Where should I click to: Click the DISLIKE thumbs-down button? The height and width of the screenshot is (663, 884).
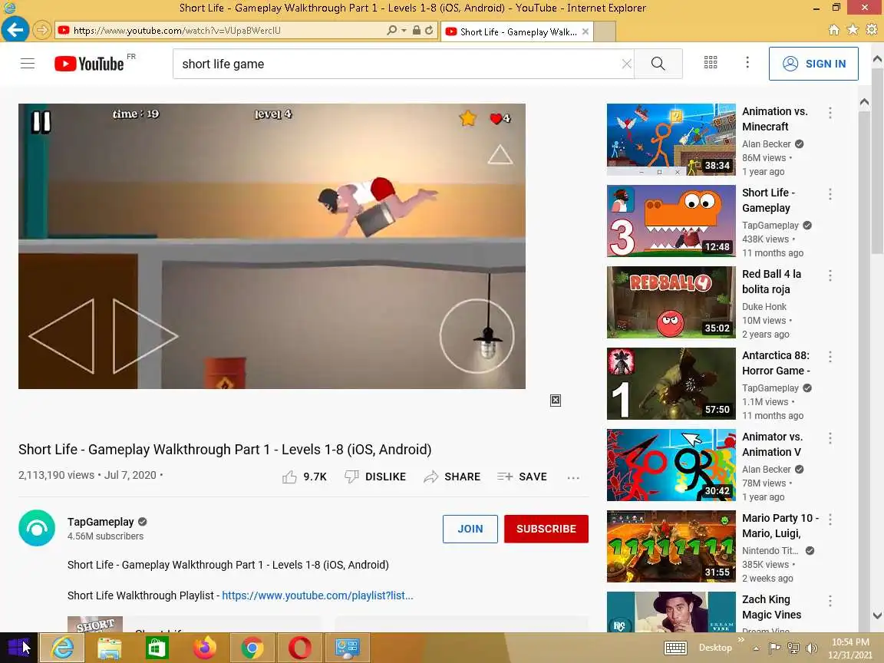tap(375, 477)
